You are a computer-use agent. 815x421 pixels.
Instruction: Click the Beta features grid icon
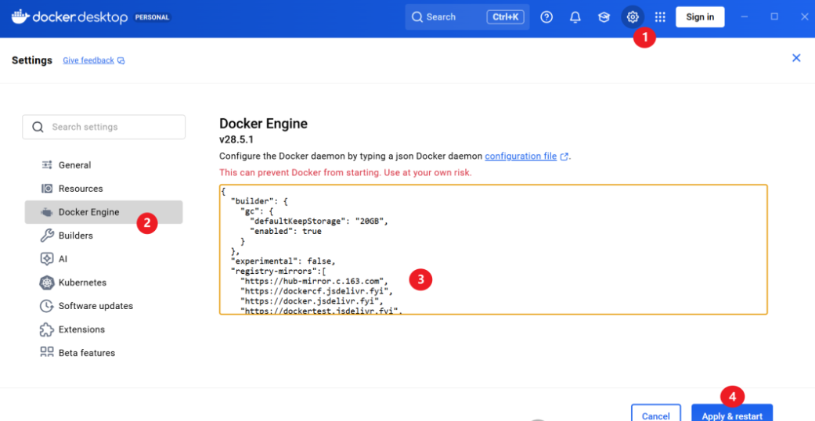click(x=47, y=352)
